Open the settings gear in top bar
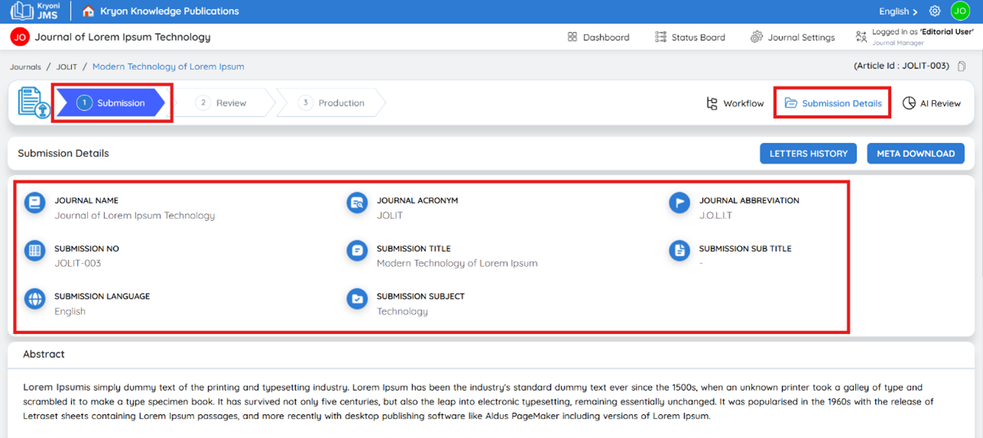Viewport: 983px width, 438px height. [935, 11]
